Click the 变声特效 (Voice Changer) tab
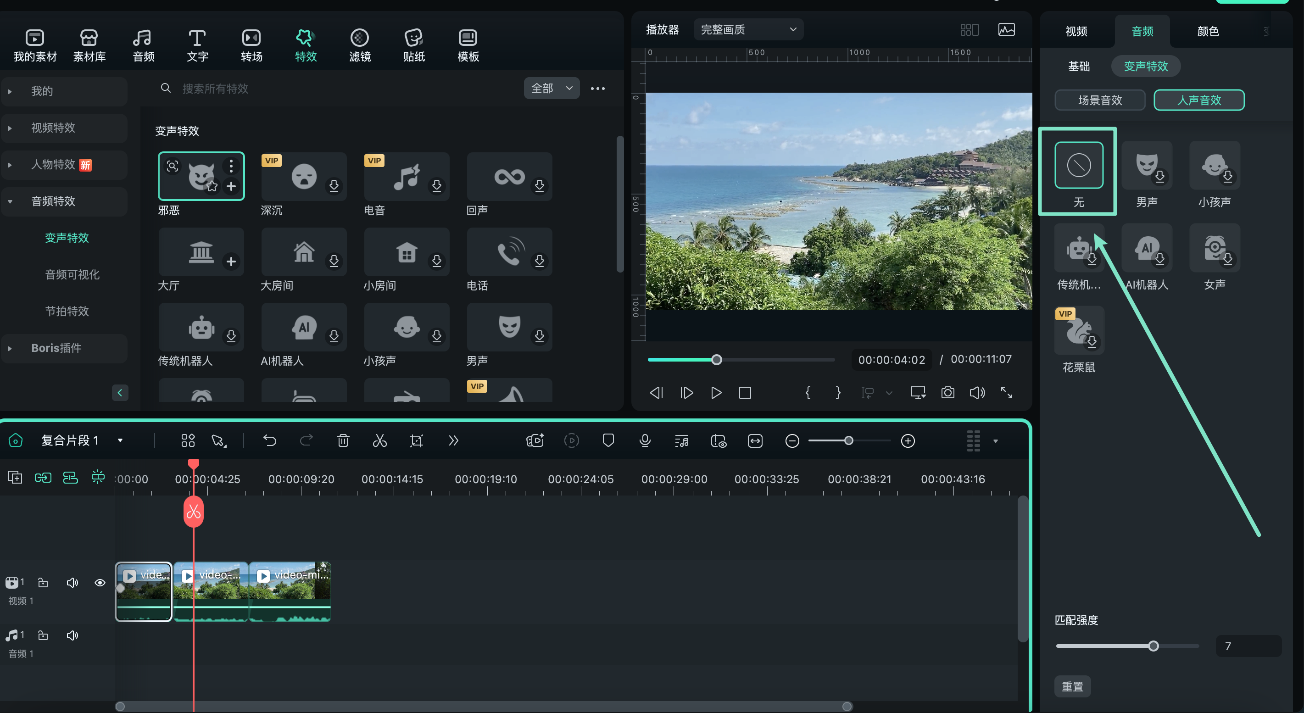The height and width of the screenshot is (713, 1304). 1147,66
